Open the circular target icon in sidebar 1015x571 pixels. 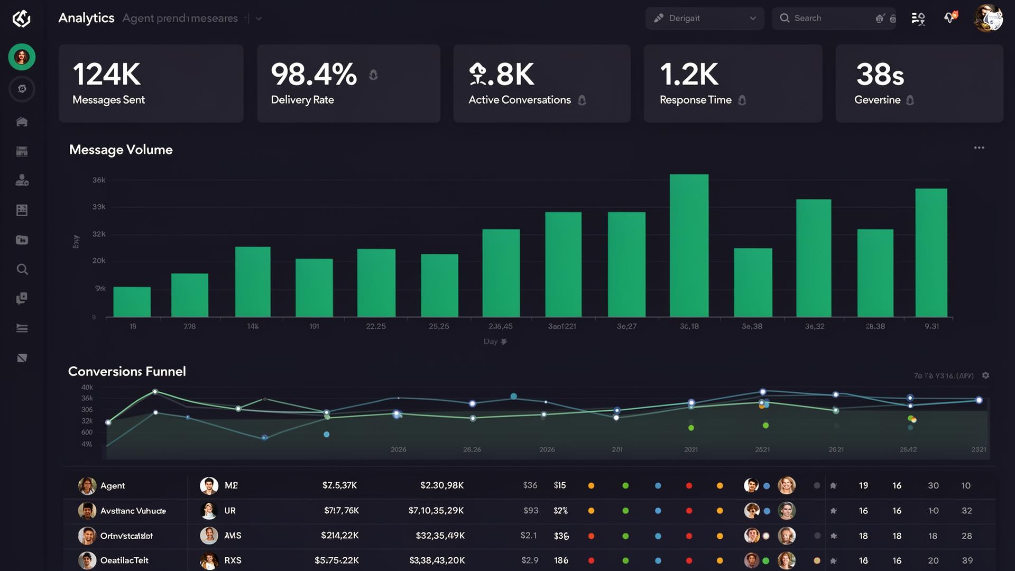tap(22, 89)
